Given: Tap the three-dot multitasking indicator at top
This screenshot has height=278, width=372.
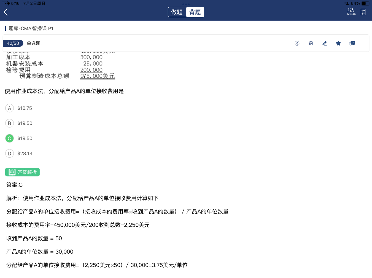Looking at the screenshot, I should 186,4.
